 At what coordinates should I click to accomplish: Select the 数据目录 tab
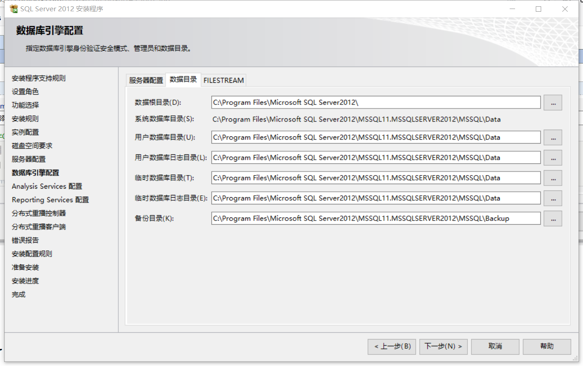pyautogui.click(x=183, y=79)
